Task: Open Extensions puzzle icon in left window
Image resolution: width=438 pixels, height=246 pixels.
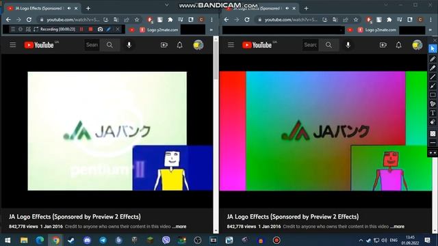Action: point(170,20)
